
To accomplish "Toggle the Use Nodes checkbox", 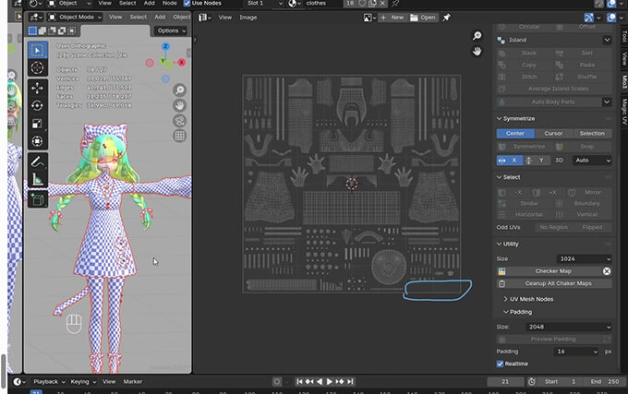I will coord(187,4).
